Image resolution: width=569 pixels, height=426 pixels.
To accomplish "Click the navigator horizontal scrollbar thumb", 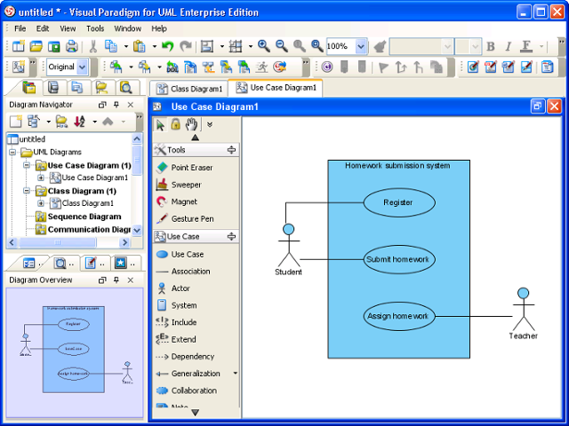I will pyautogui.click(x=57, y=242).
